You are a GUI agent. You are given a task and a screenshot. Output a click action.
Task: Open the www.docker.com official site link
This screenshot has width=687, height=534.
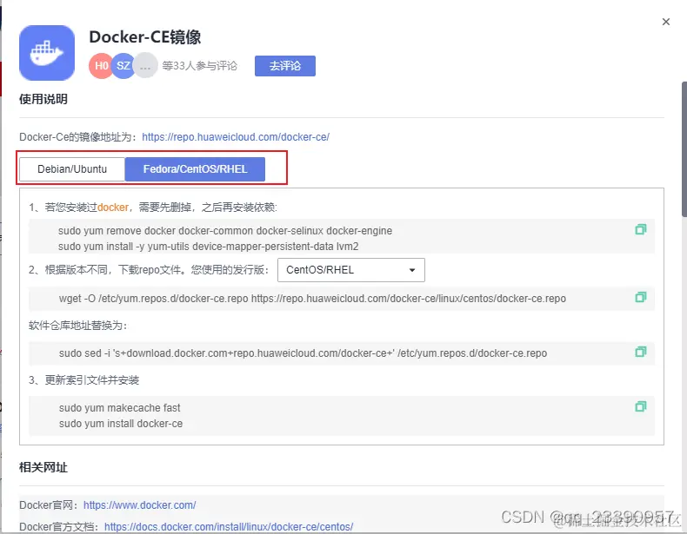139,505
